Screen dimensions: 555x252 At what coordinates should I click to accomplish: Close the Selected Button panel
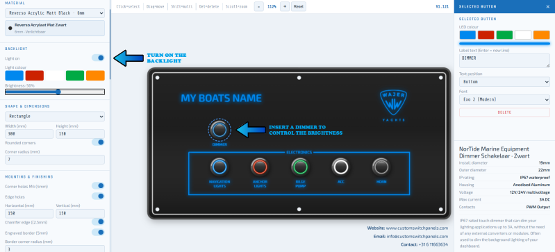(548, 6)
